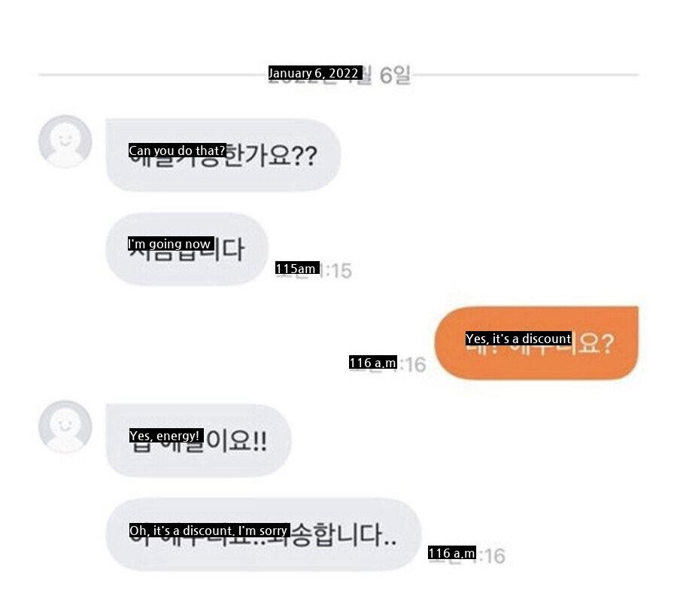The image size is (677, 602).
Task: Click the 115am timestamp label
Action: 314,269
